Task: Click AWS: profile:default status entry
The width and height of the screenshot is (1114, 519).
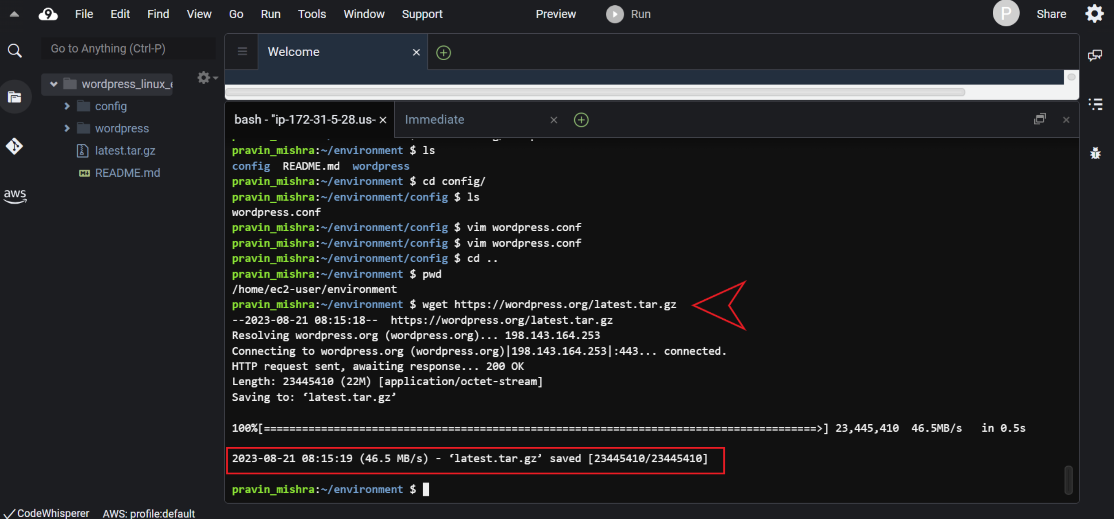Action: coord(149,513)
